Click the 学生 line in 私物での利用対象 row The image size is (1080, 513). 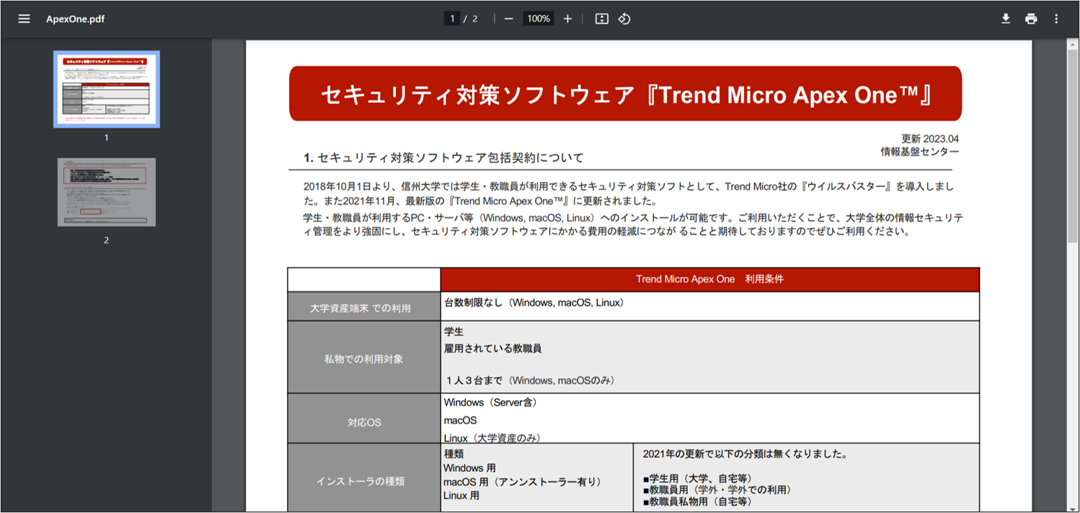[453, 332]
